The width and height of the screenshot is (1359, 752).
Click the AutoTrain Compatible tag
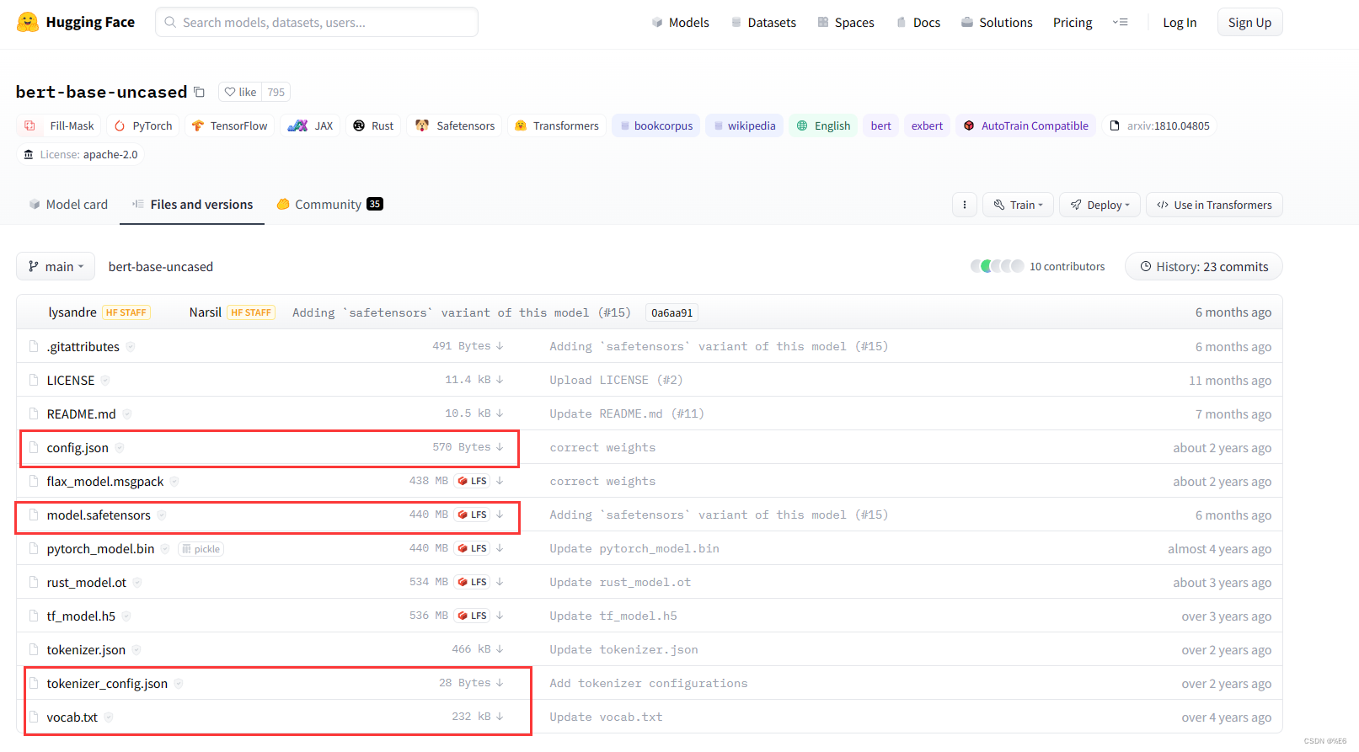click(x=1026, y=125)
